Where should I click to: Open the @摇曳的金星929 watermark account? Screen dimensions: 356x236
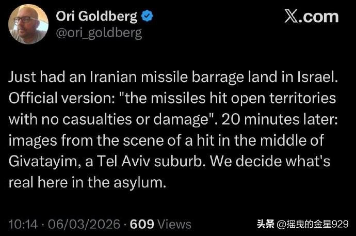[x=312, y=225]
